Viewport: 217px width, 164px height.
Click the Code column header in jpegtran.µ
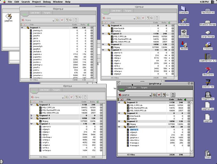(171, 99)
